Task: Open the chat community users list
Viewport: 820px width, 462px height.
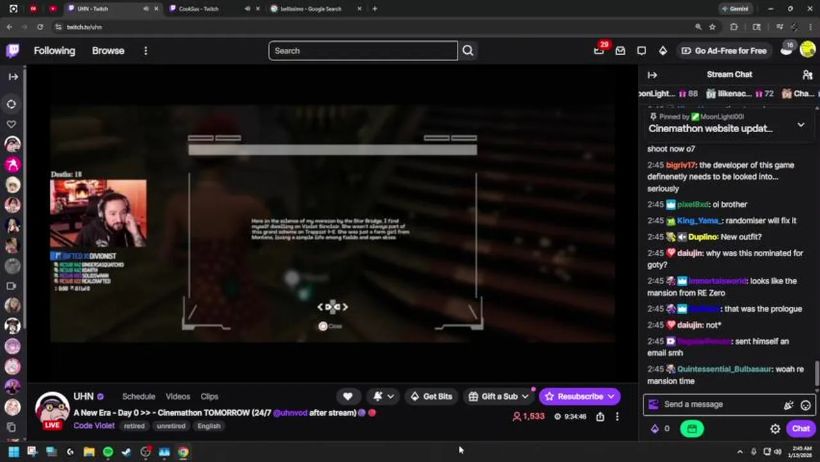Action: pyautogui.click(x=807, y=74)
